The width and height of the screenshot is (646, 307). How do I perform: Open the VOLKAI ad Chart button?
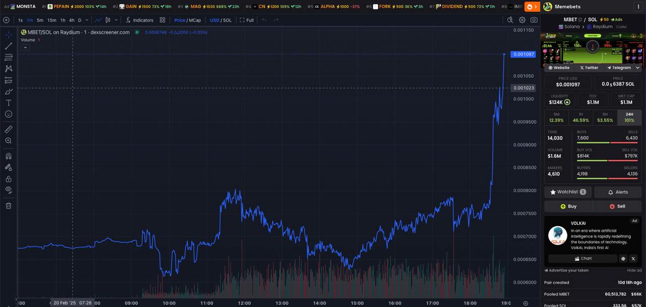pos(582,259)
